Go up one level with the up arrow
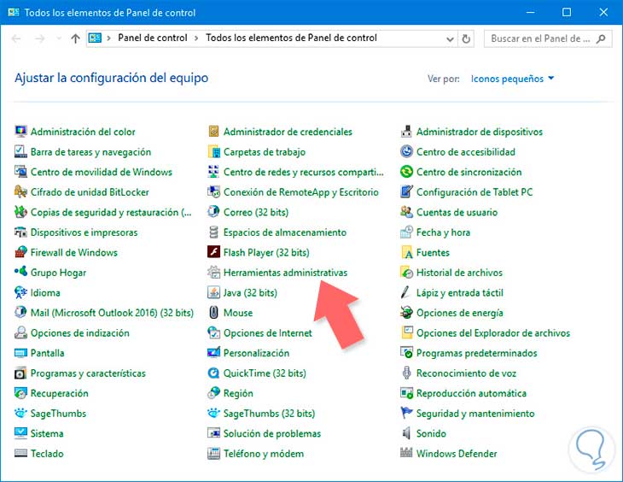 pos(75,38)
